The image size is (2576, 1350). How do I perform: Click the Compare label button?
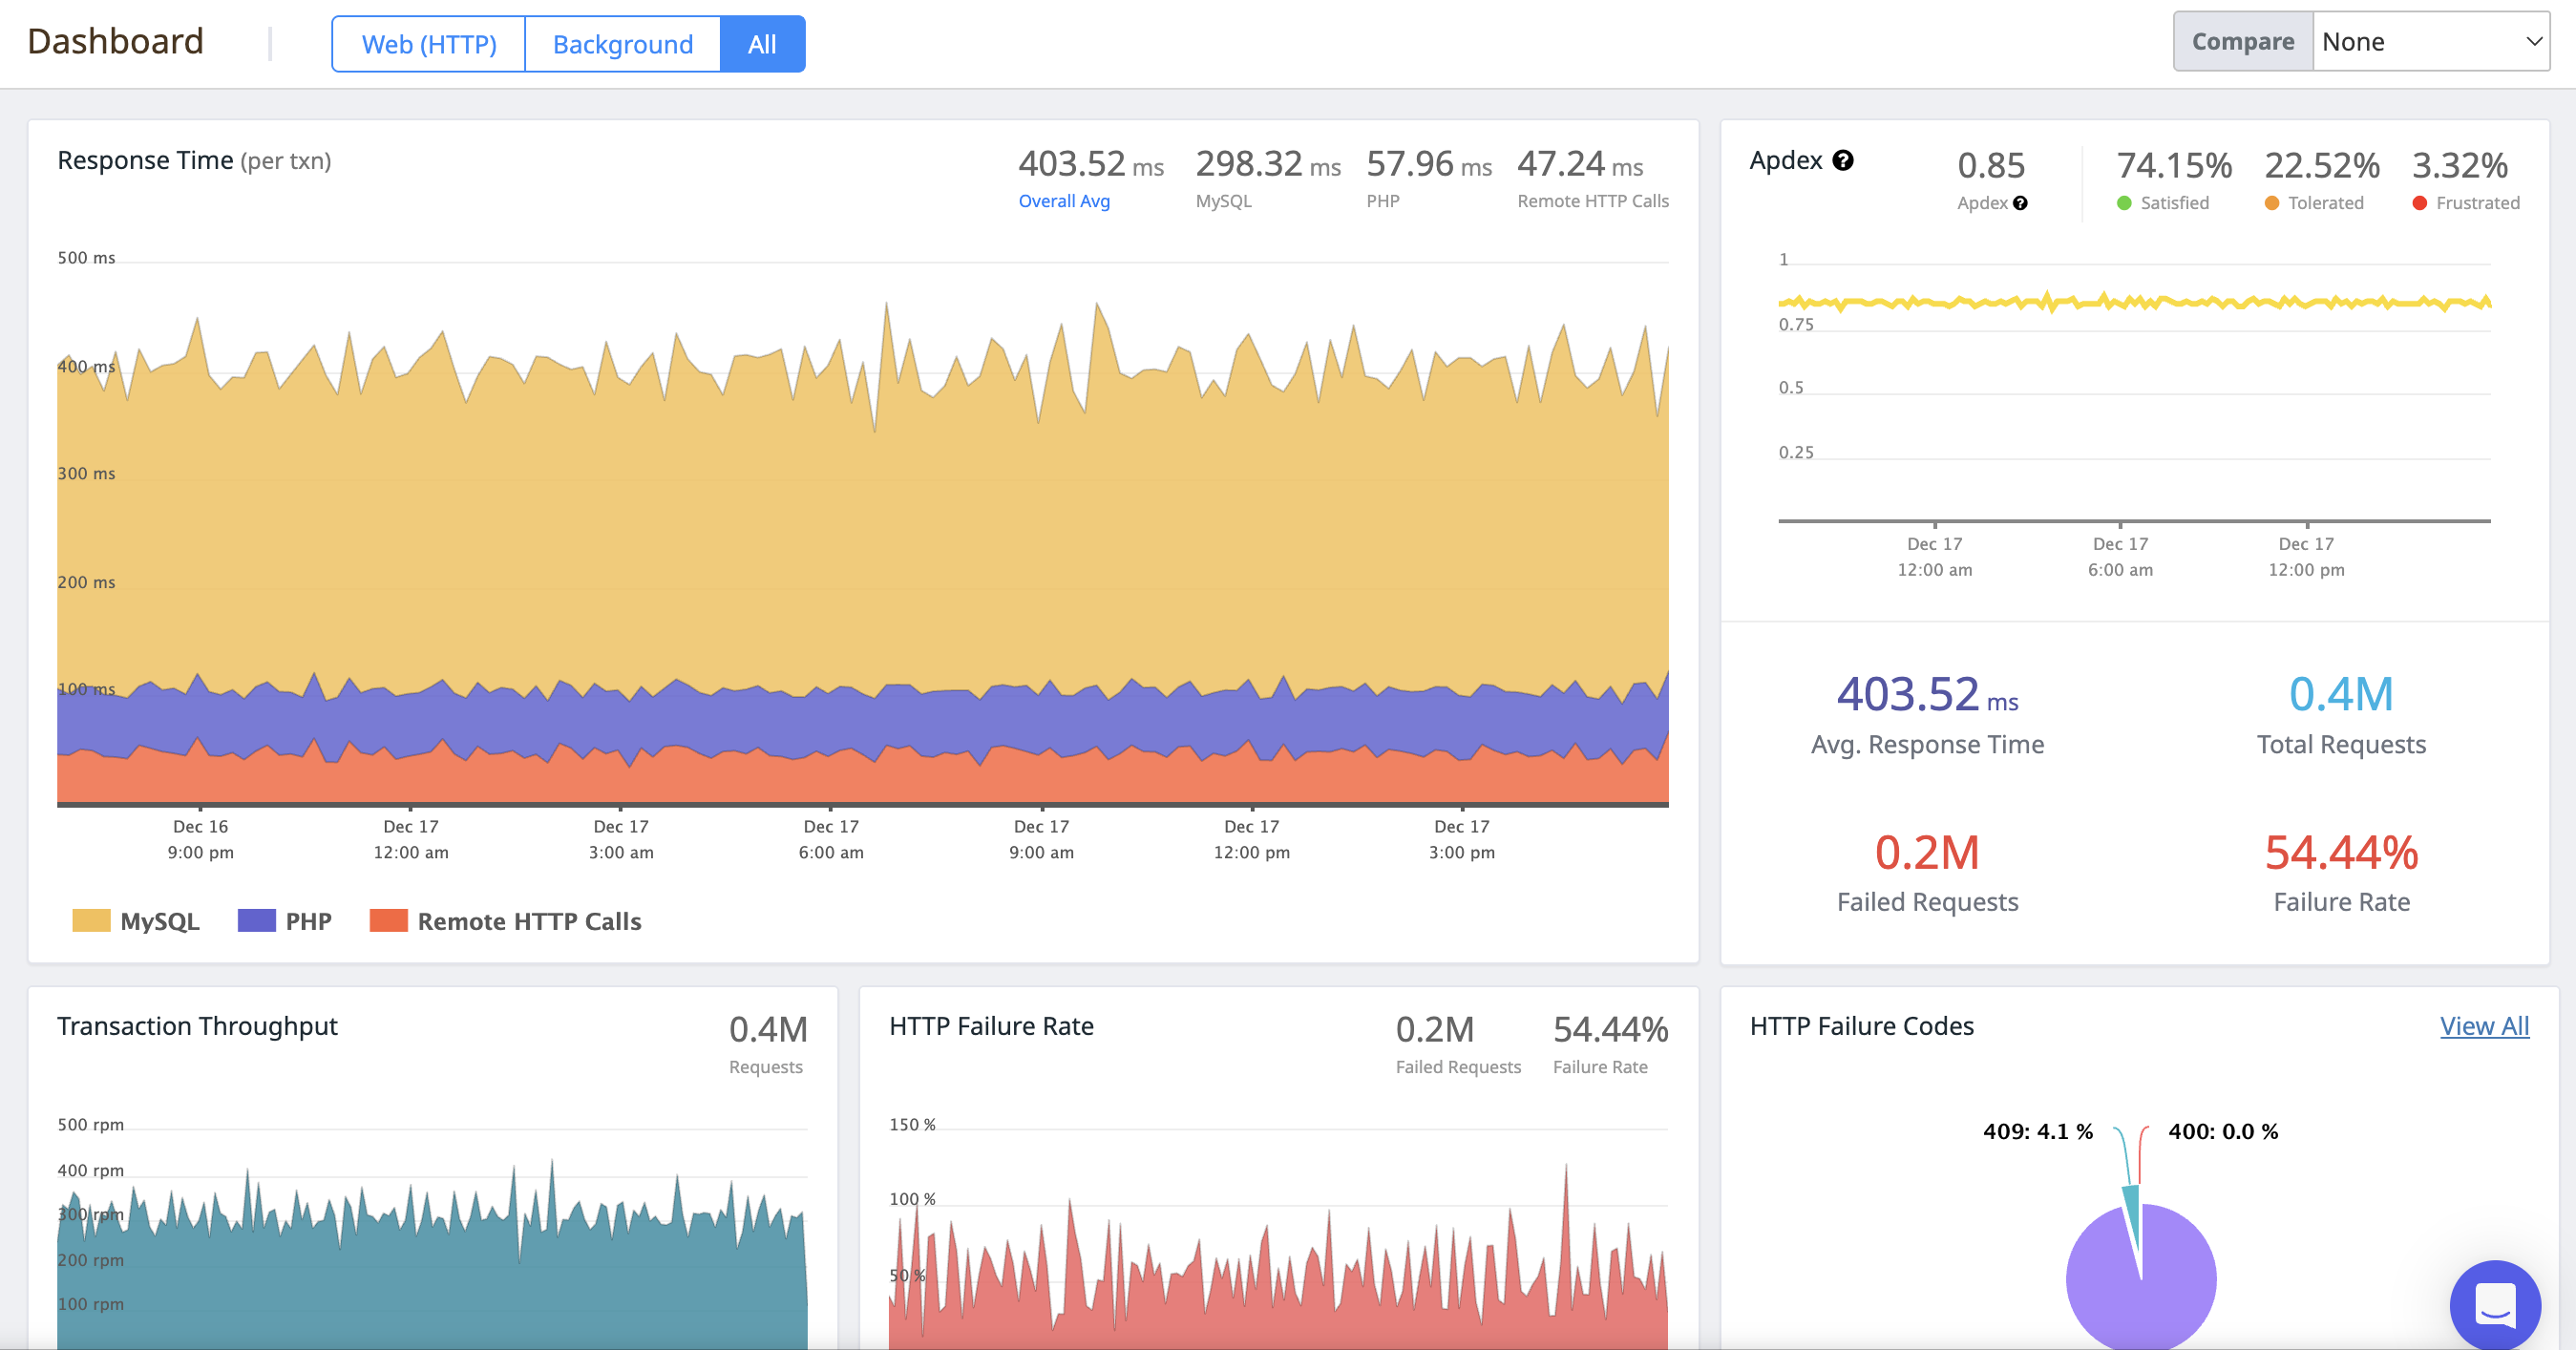[2242, 42]
